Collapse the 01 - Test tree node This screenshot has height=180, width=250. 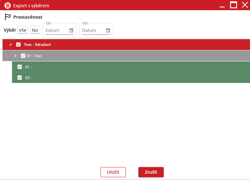pos(15,56)
